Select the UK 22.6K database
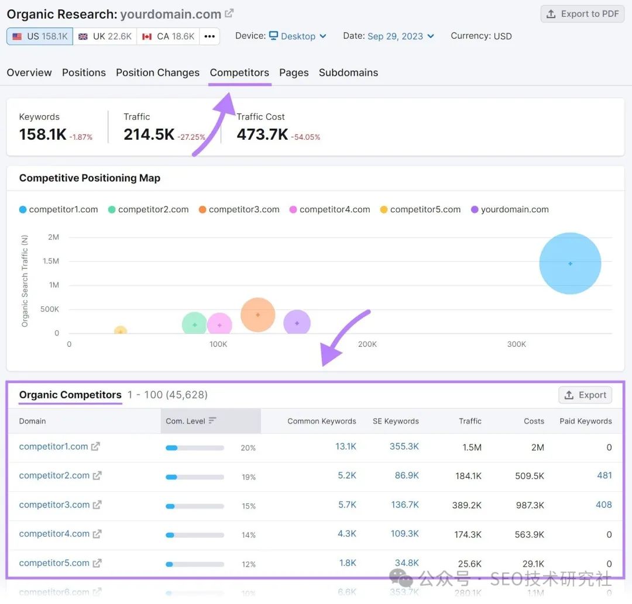The image size is (632, 604). 105,36
